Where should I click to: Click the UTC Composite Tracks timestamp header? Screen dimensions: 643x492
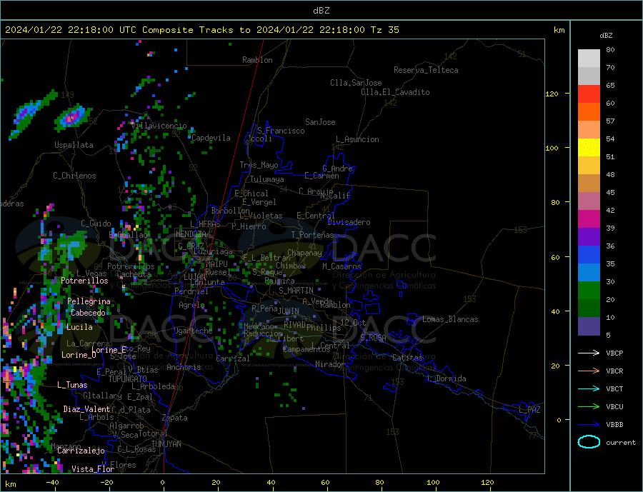tap(201, 30)
